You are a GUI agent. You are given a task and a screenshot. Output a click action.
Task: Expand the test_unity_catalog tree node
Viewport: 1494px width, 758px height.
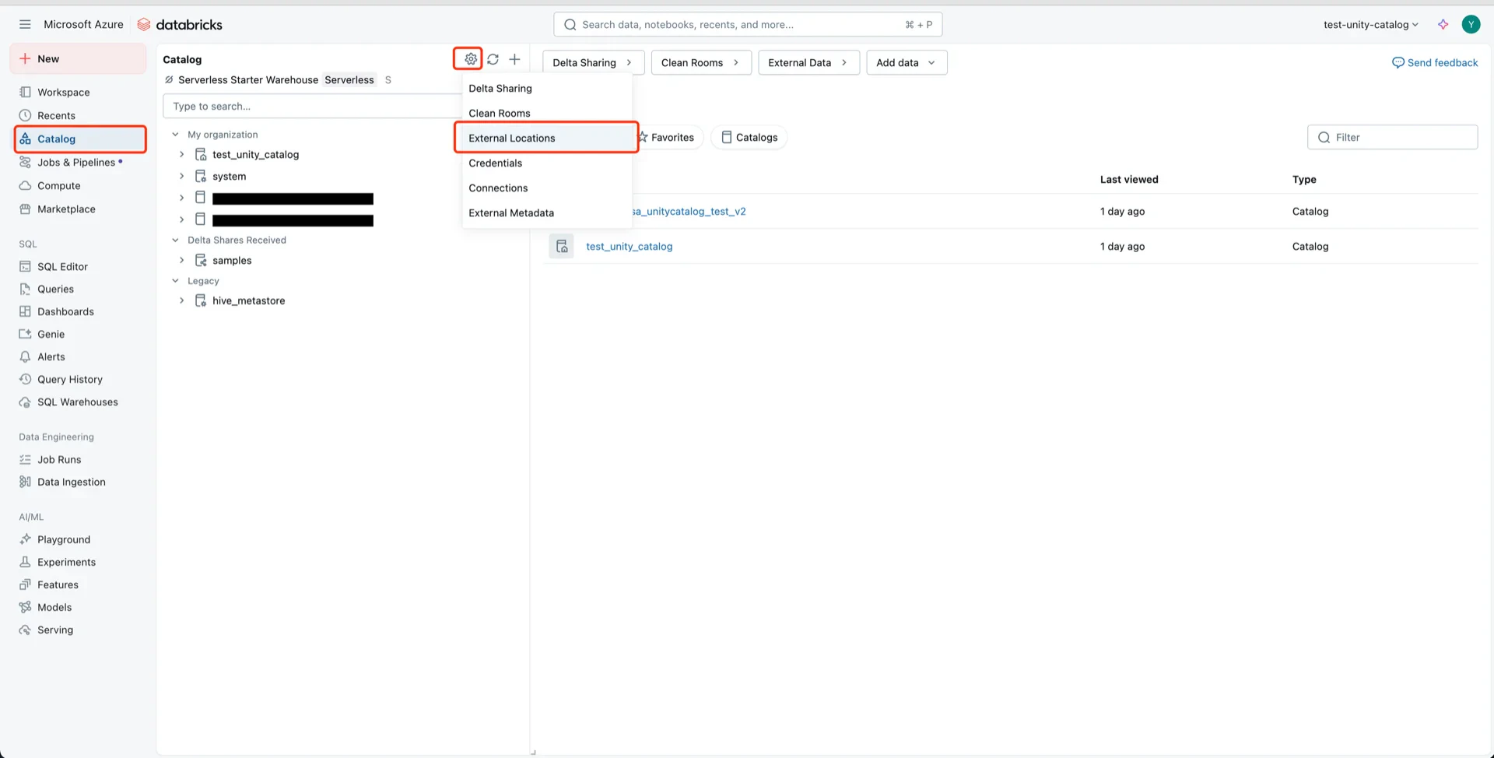[181, 155]
